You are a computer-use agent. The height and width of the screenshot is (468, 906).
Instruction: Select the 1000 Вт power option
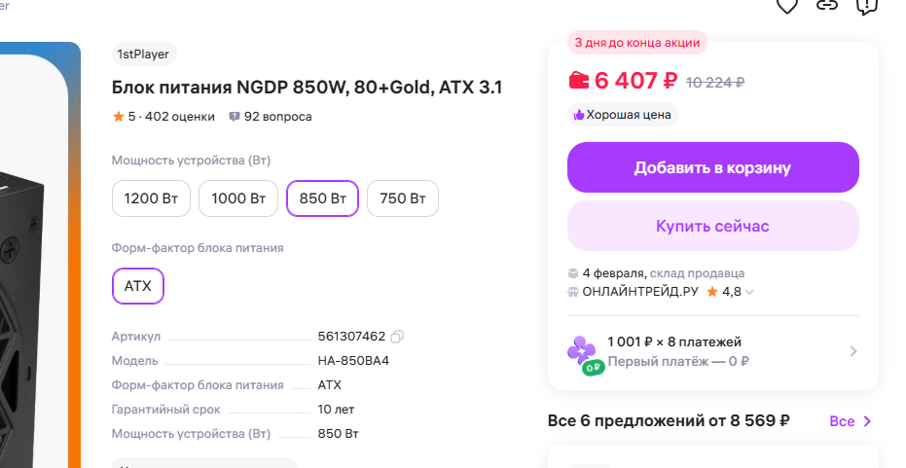238,199
